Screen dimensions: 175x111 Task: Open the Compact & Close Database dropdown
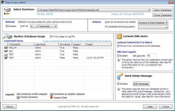167,23
